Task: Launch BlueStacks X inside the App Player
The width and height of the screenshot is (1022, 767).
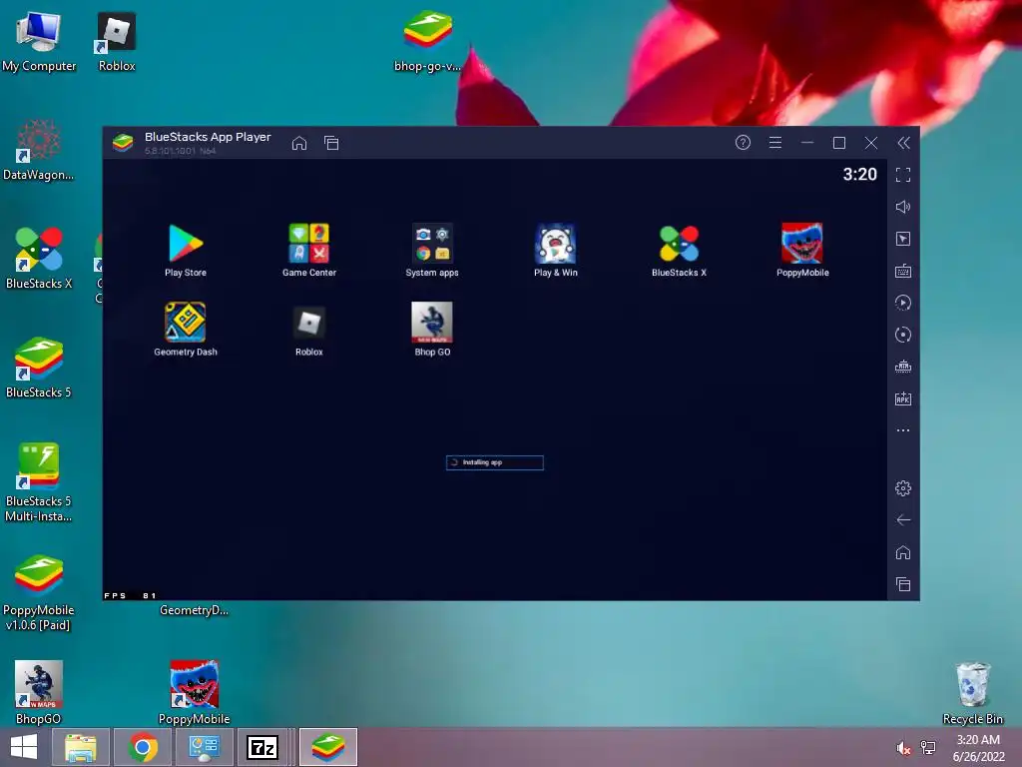Action: [x=679, y=250]
